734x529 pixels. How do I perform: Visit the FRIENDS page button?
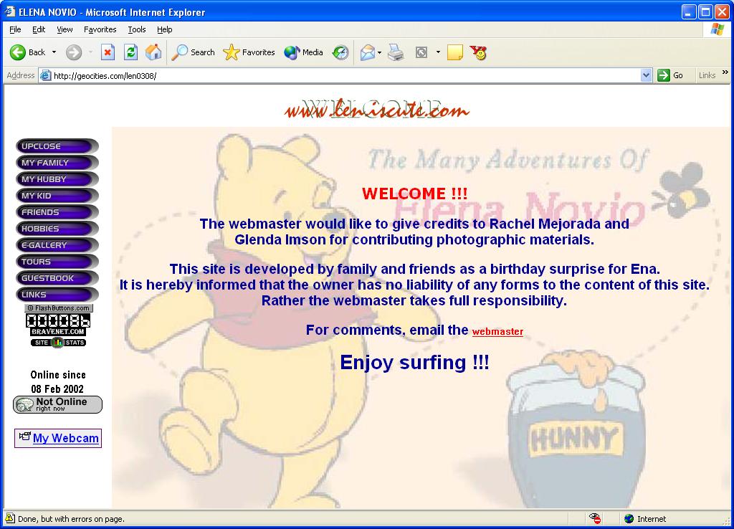[x=57, y=212]
